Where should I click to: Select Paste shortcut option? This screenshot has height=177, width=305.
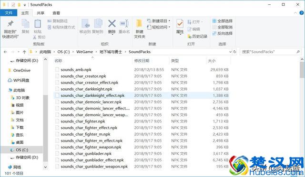(x=61, y=27)
